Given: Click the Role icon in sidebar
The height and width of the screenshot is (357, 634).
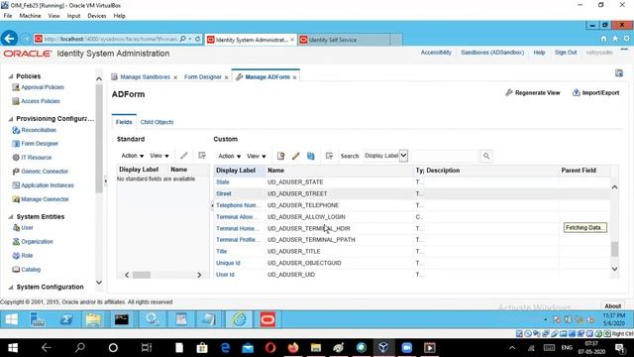Looking at the screenshot, I should [x=16, y=256].
